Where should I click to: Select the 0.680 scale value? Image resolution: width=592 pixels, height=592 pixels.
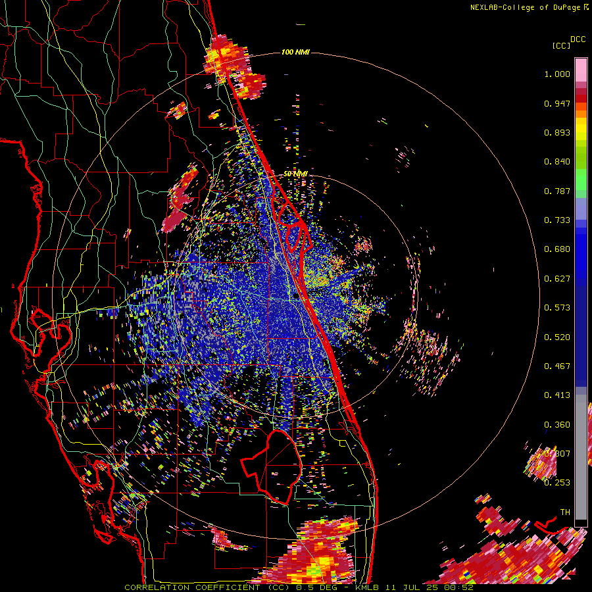557,249
